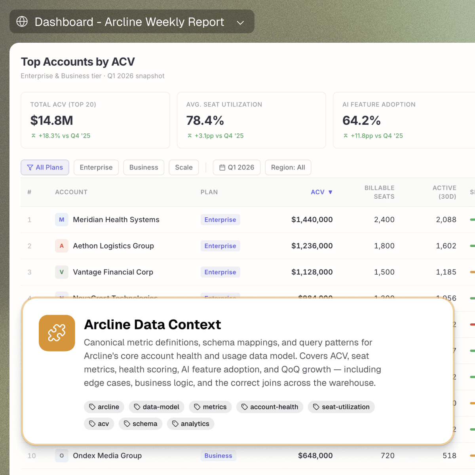Image resolution: width=475 pixels, height=475 pixels.
Task: Select the Scale plan filter tab
Action: 184,167
